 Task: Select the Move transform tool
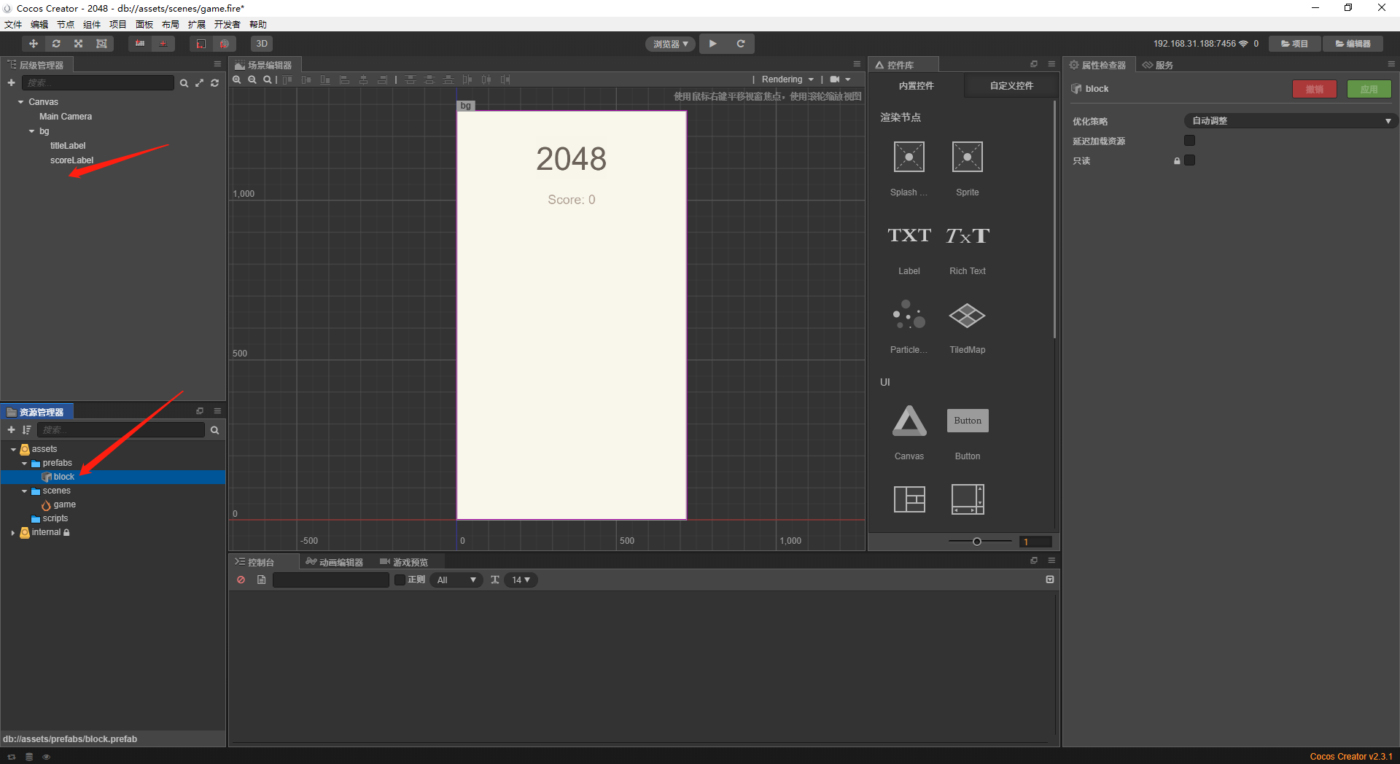[33, 44]
